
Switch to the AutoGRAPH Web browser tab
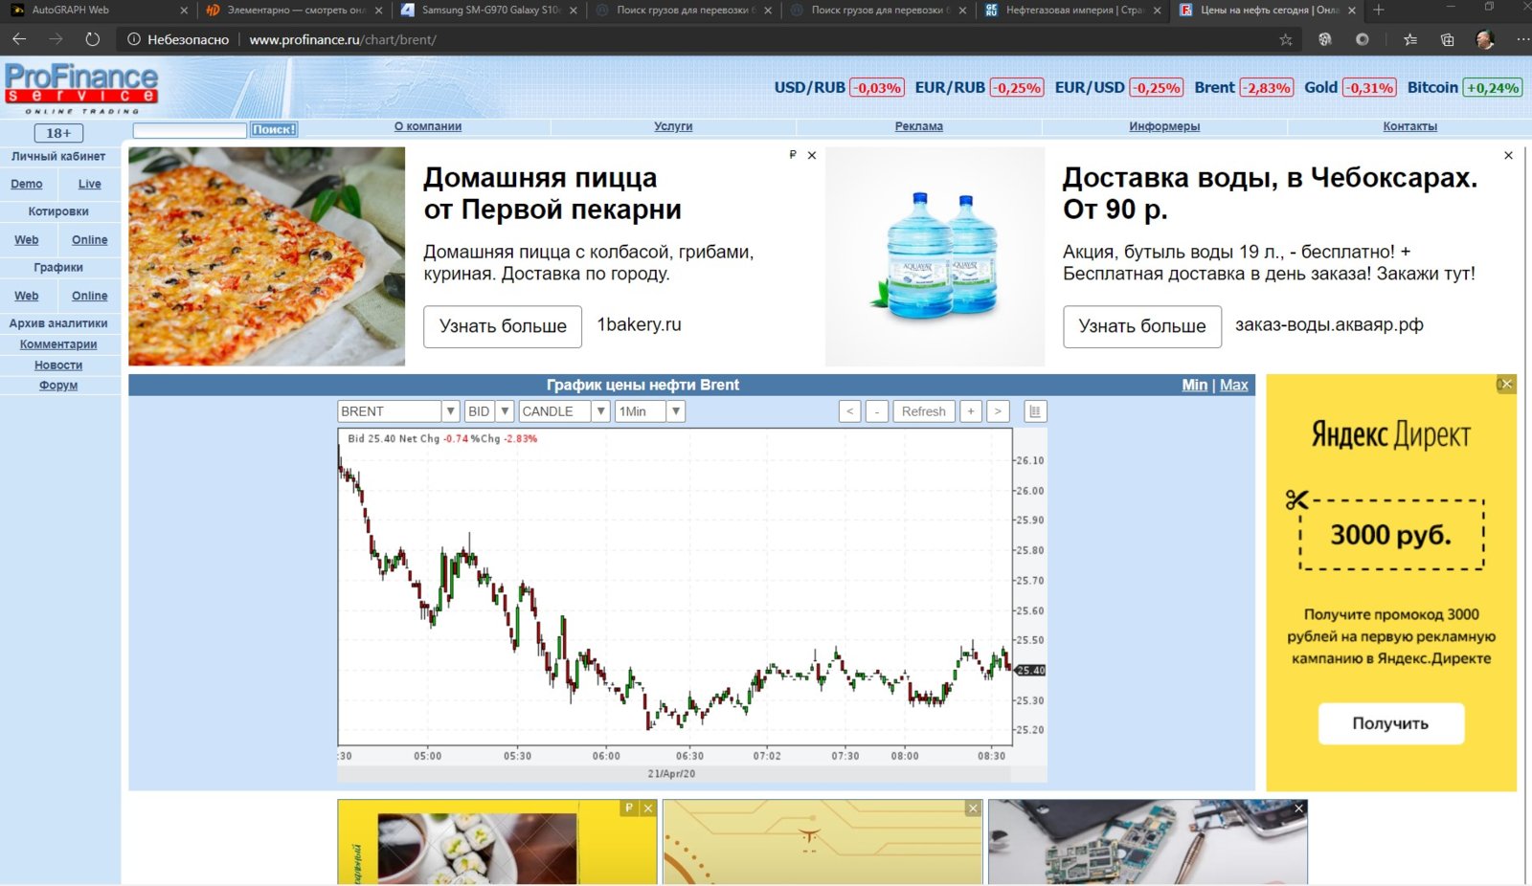coord(96,11)
